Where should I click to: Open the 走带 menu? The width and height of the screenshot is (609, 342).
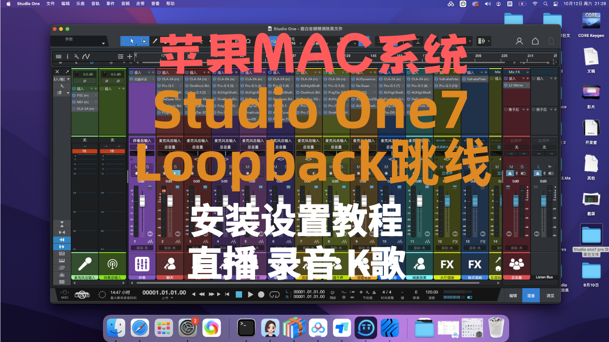140,4
